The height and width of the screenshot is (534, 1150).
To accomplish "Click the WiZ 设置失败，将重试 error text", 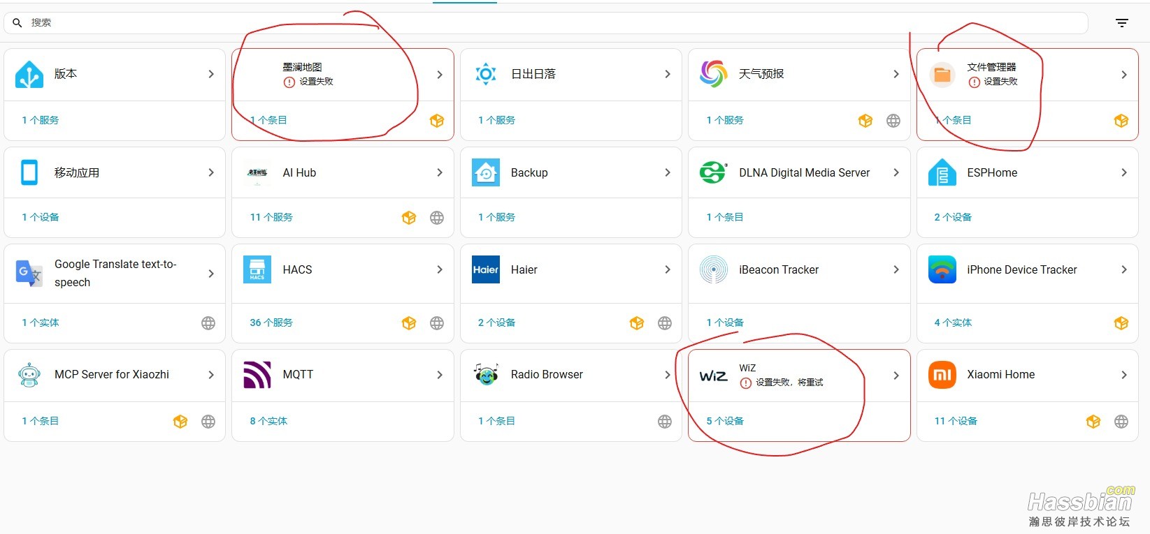I will point(789,383).
